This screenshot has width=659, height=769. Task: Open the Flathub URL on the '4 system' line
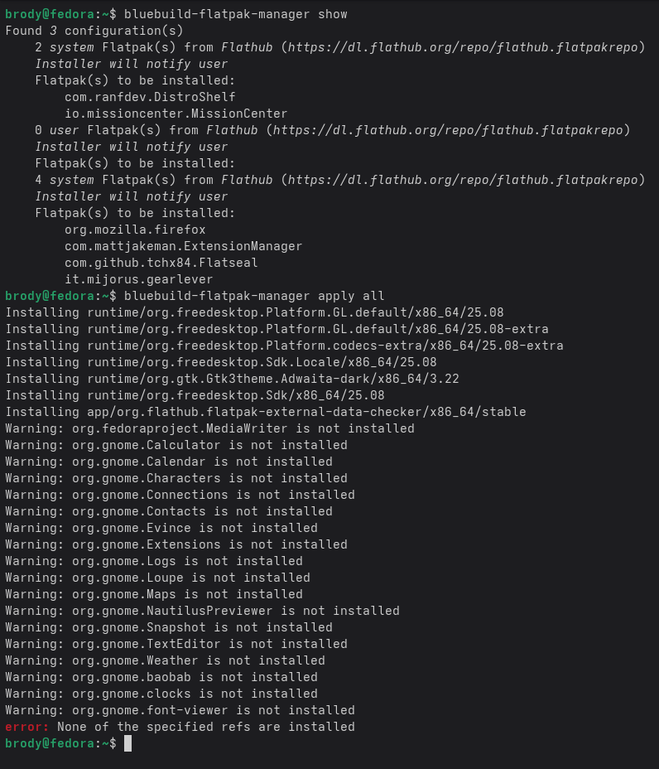(463, 180)
